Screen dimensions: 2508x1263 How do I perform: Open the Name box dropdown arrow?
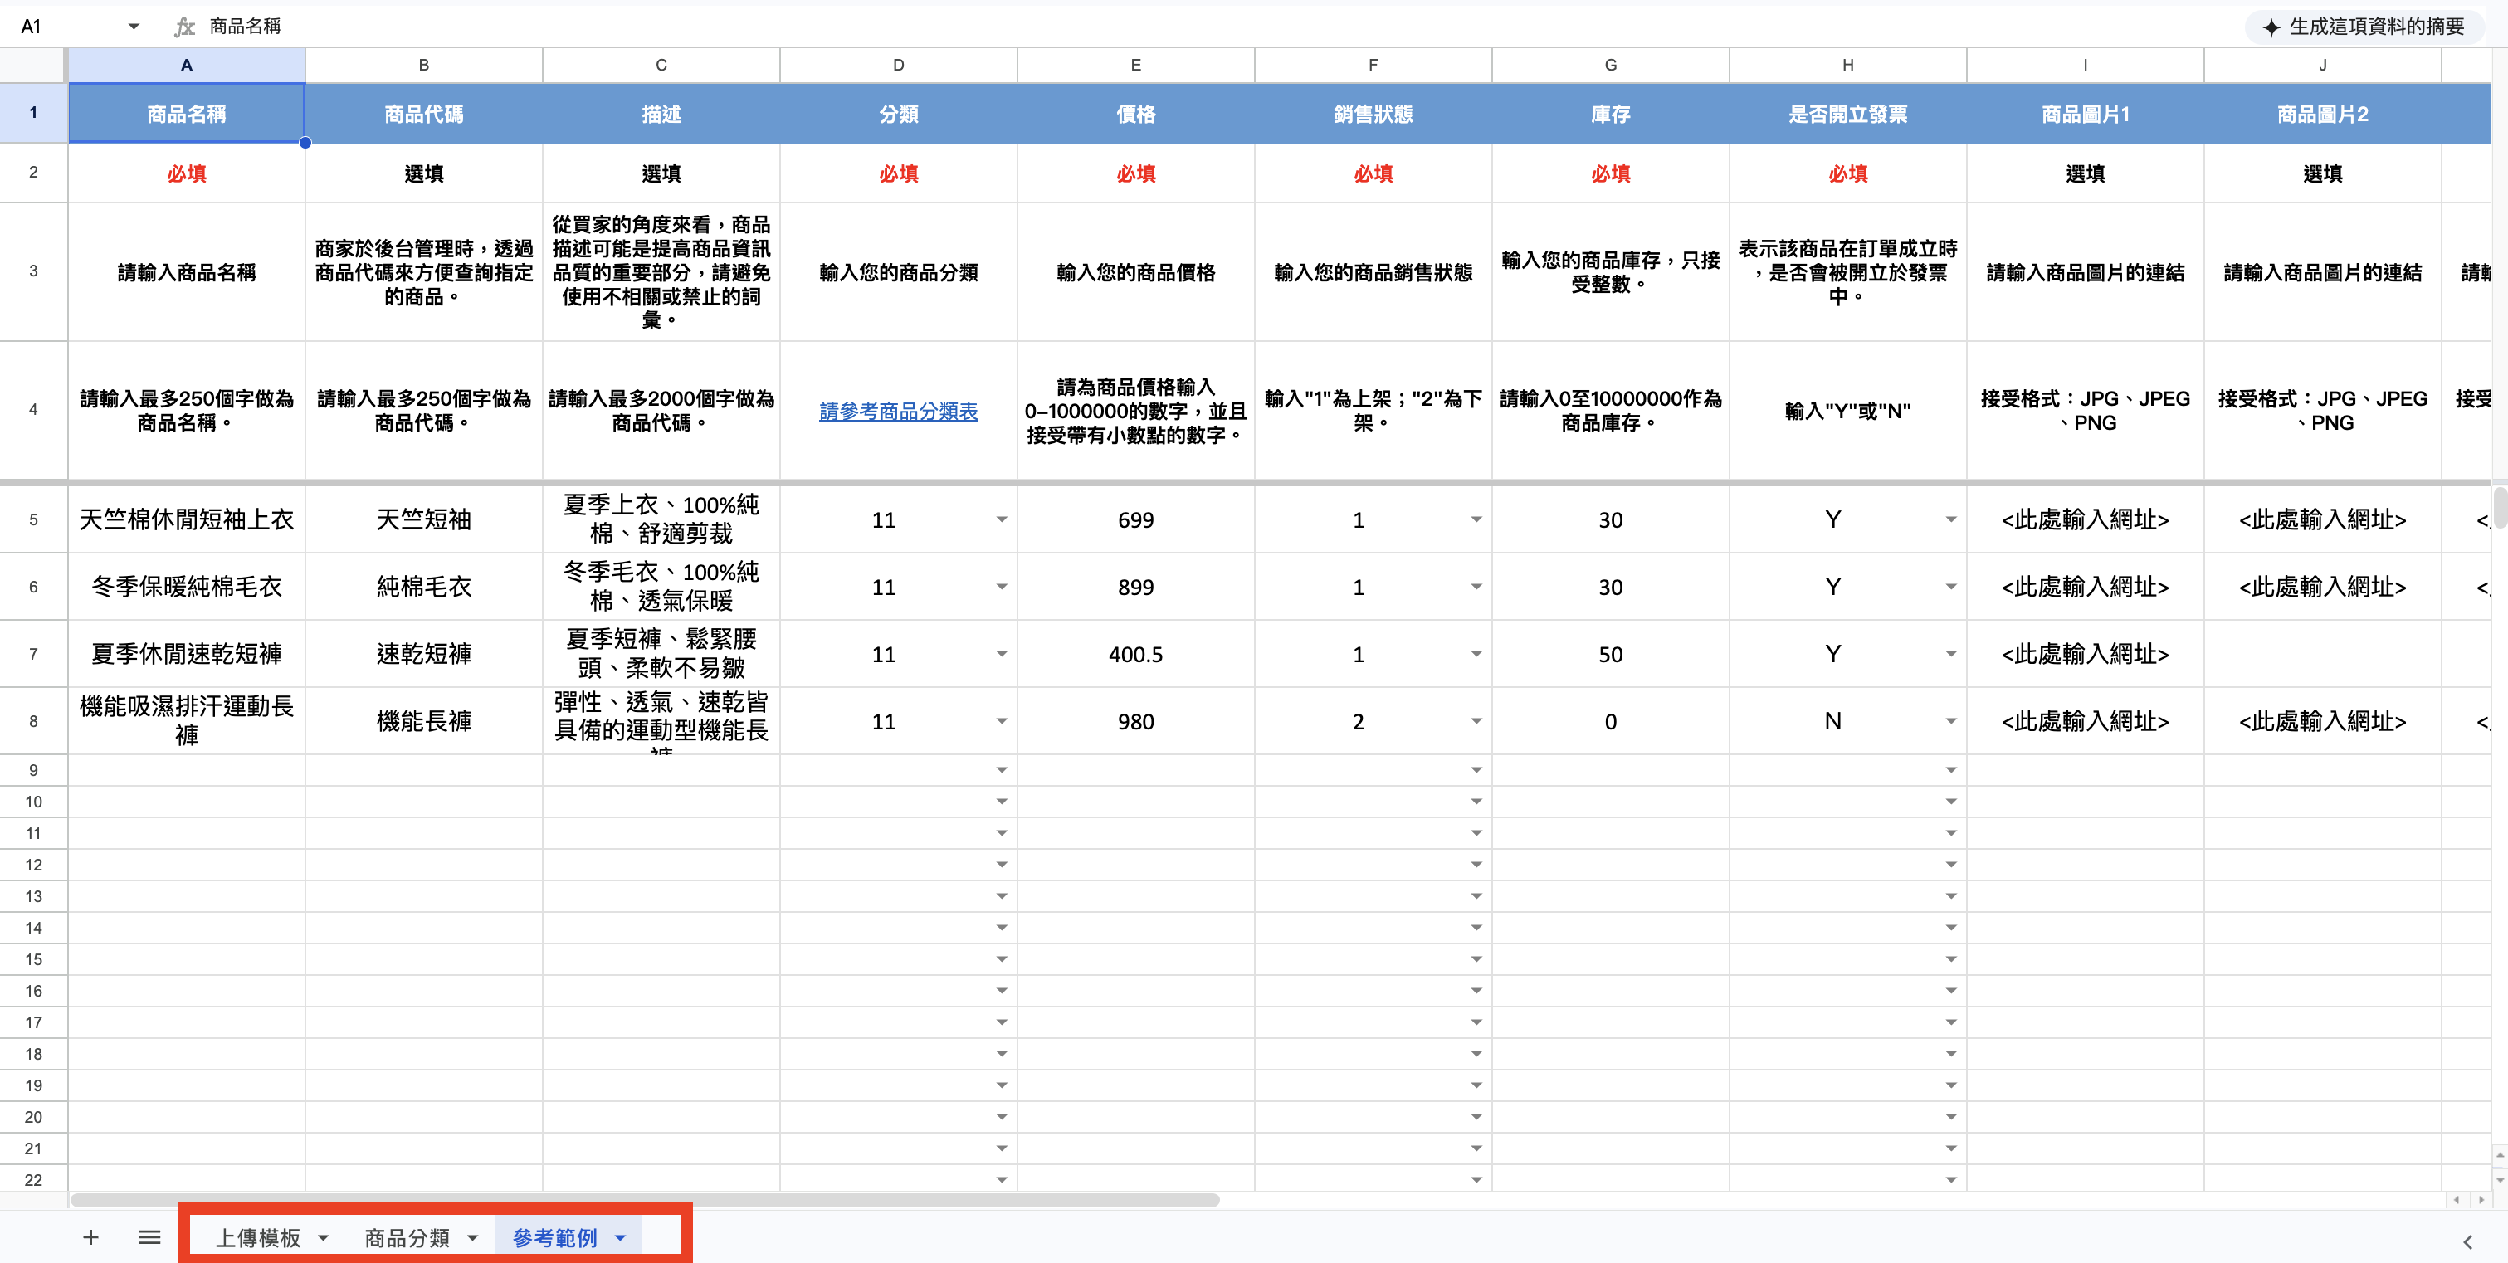point(134,27)
